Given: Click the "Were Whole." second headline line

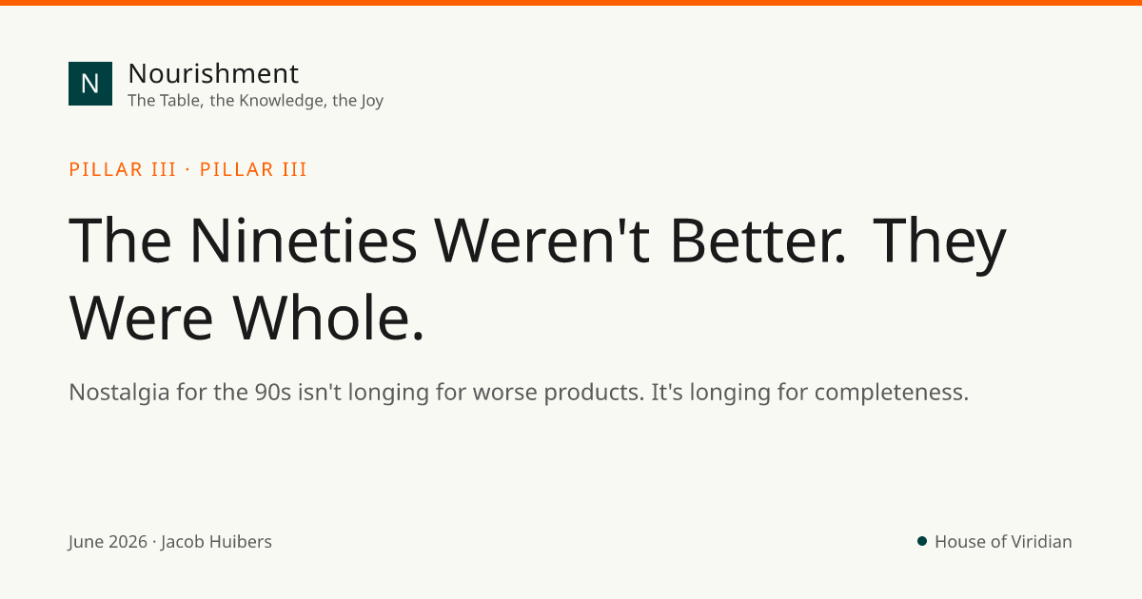Looking at the screenshot, I should point(246,318).
